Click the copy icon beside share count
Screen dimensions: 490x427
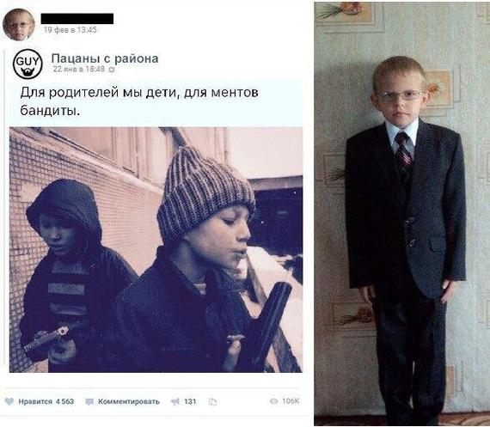[212, 402]
